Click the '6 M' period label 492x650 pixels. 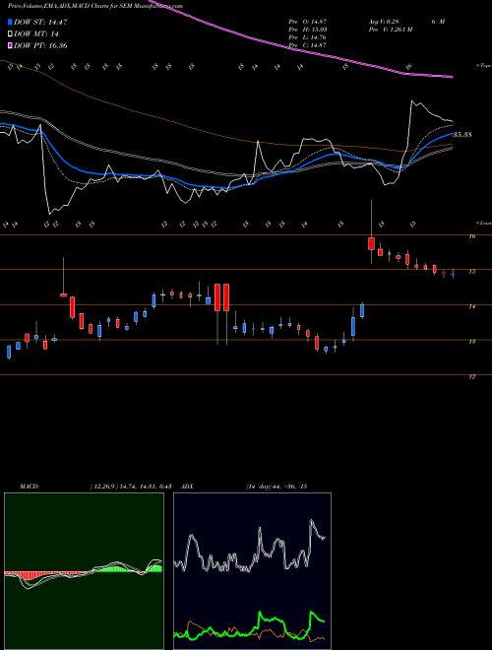(x=438, y=22)
